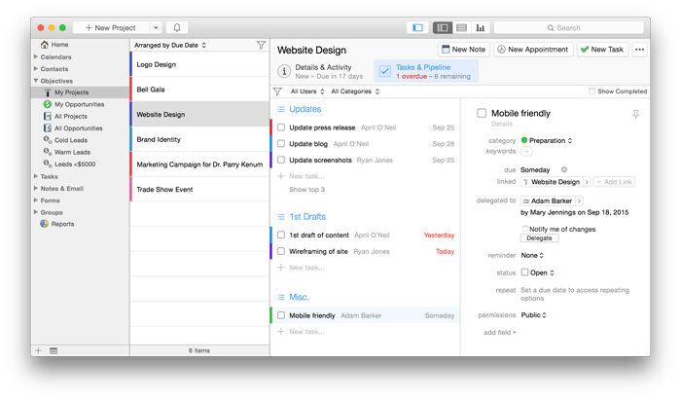Click the filter funnel beside All Users
681x400 pixels.
277,91
